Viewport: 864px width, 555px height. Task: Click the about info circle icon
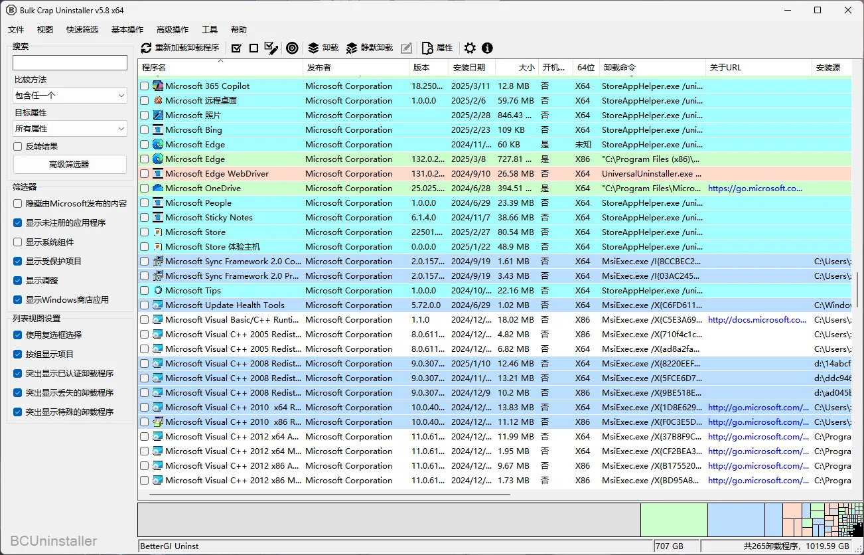pos(487,48)
